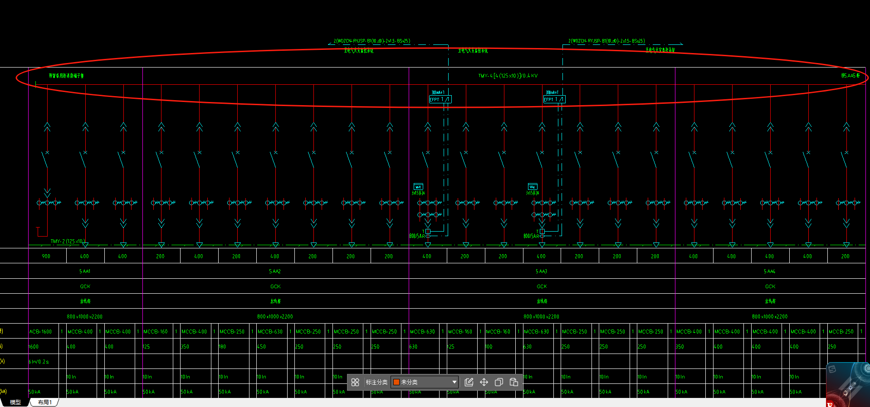Click the floating assistant widget in corner
The height and width of the screenshot is (407, 870).
pyautogui.click(x=847, y=384)
